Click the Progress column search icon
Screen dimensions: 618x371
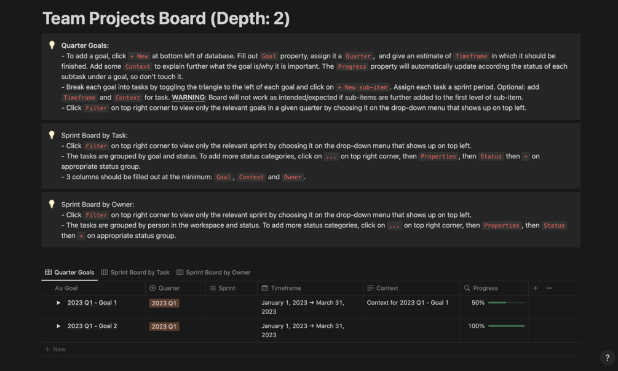point(467,288)
